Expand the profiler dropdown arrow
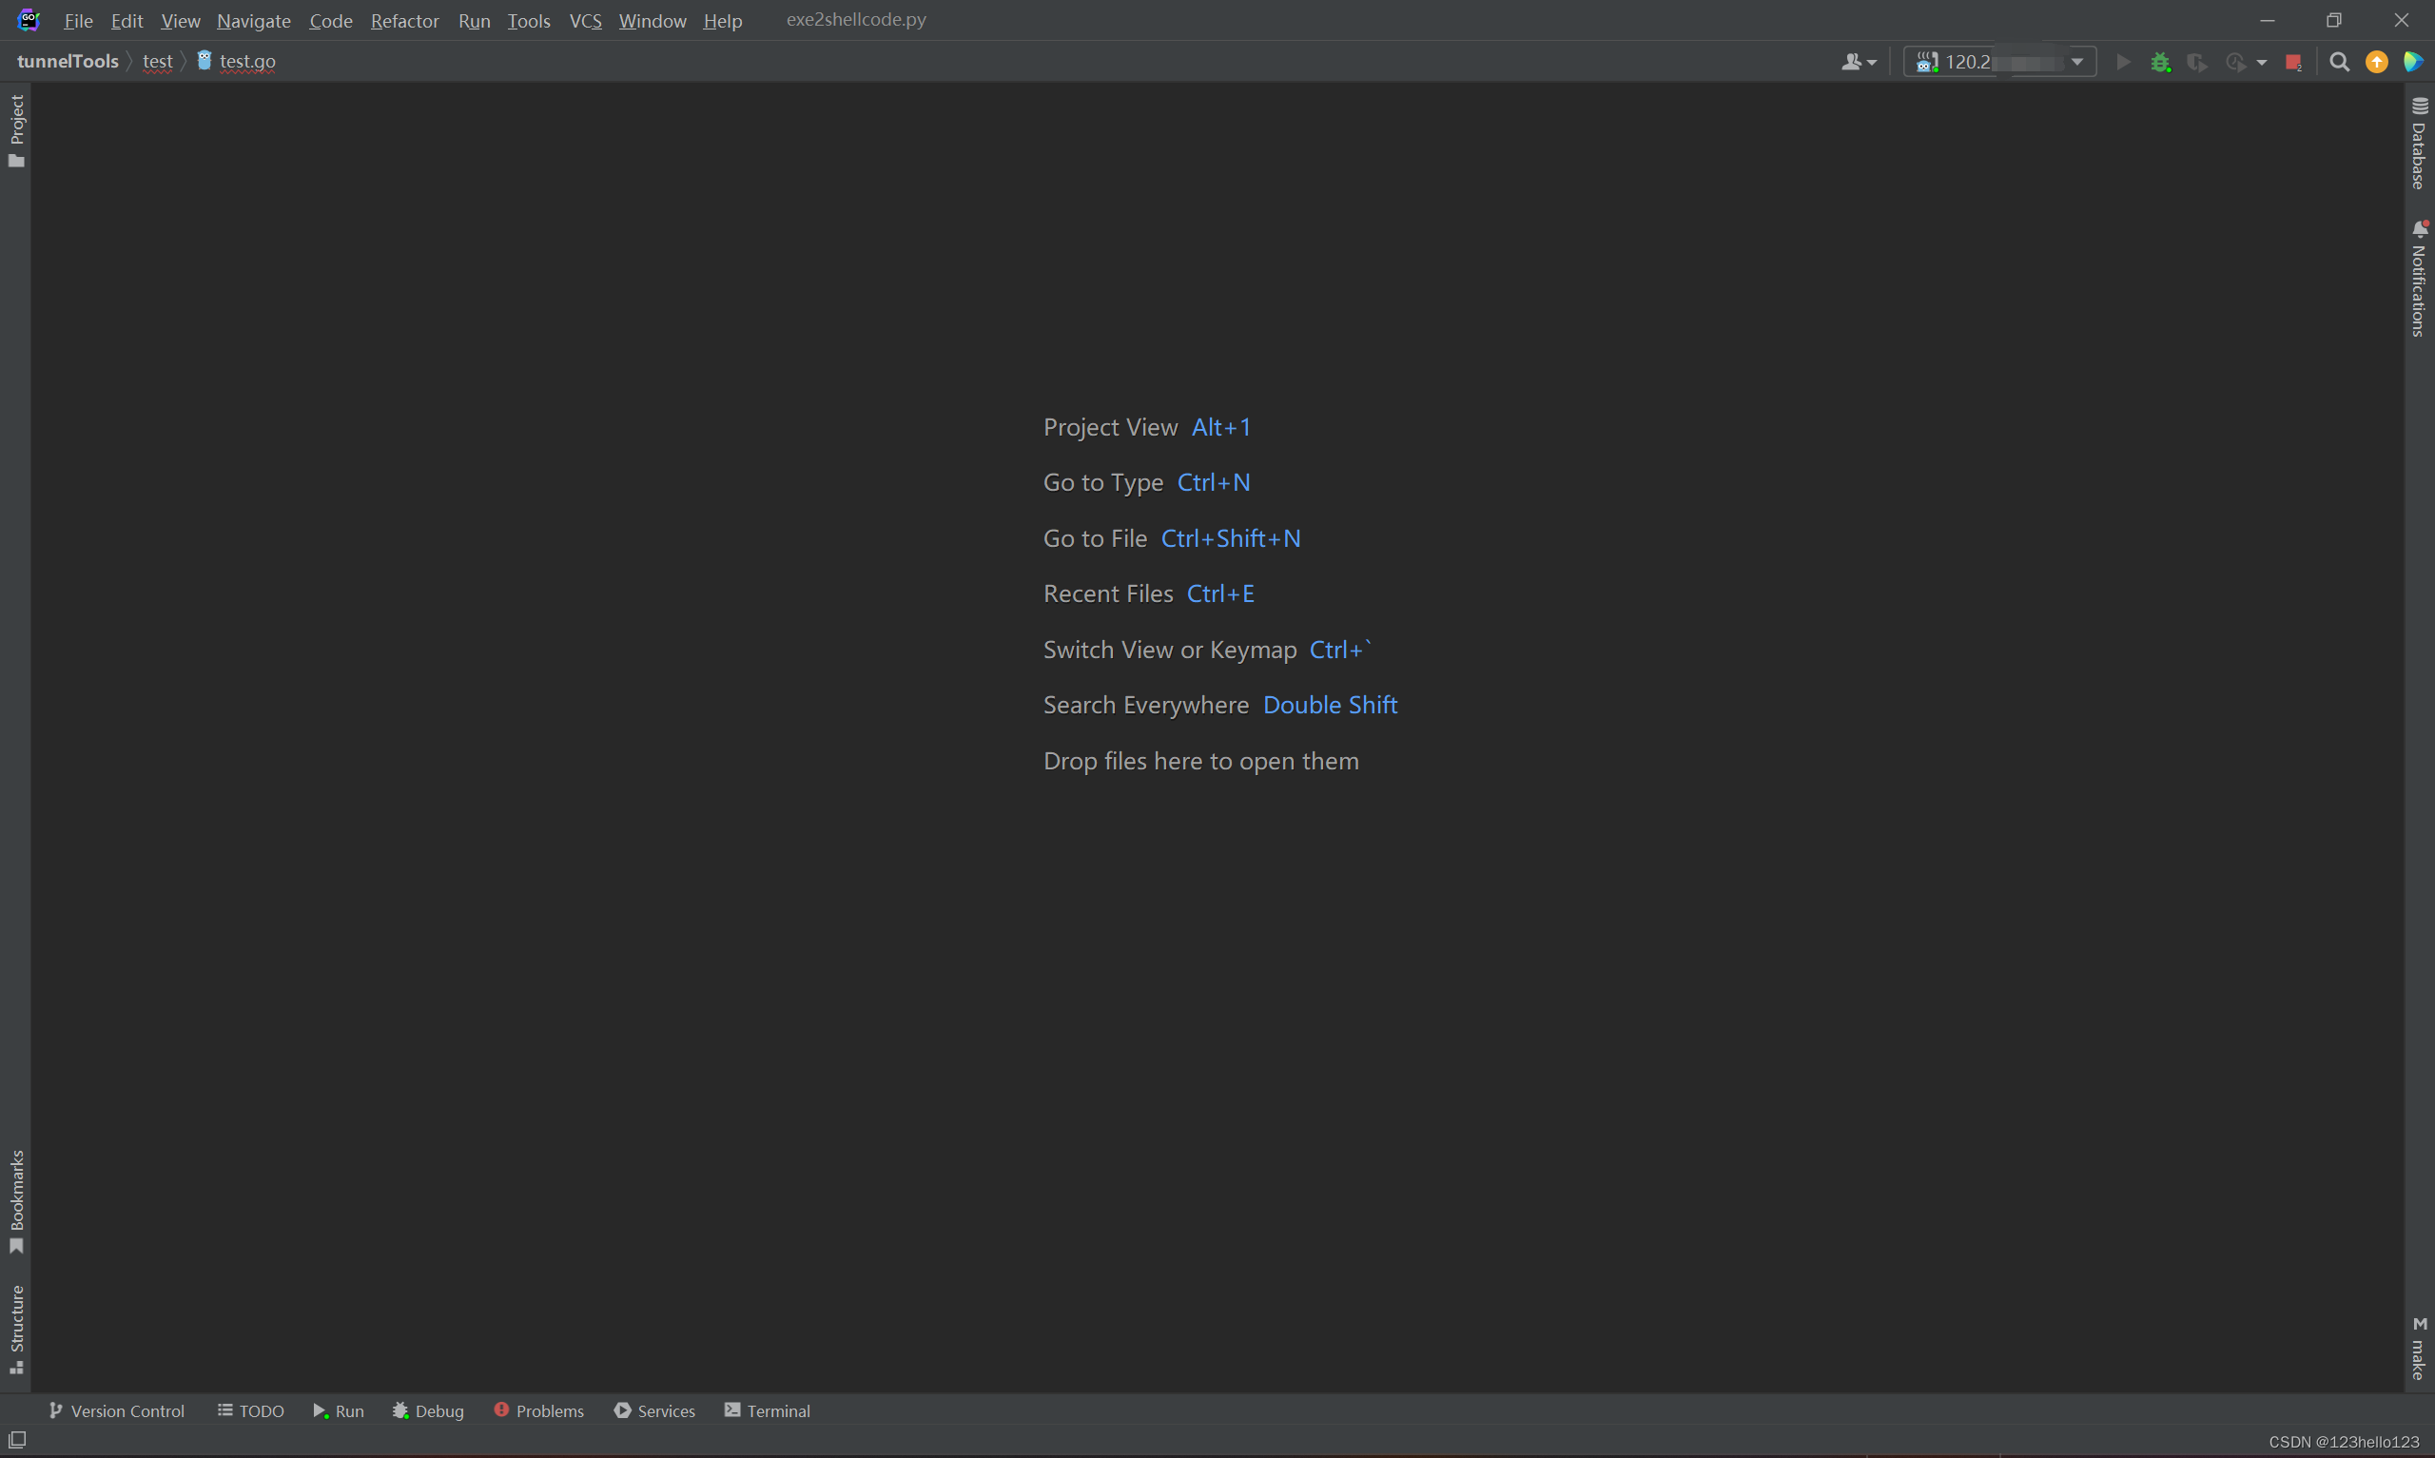Viewport: 2435px width, 1458px height. [x=2261, y=62]
